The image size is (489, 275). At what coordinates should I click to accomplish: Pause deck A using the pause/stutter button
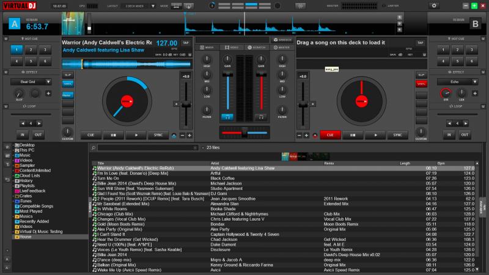tap(114, 135)
